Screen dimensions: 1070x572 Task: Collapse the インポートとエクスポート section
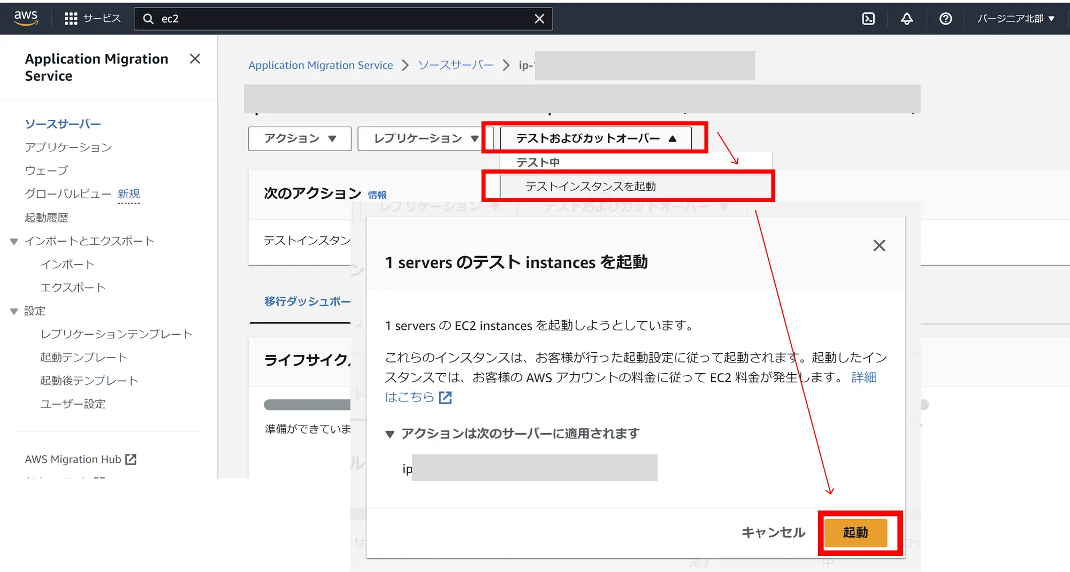pyautogui.click(x=14, y=242)
